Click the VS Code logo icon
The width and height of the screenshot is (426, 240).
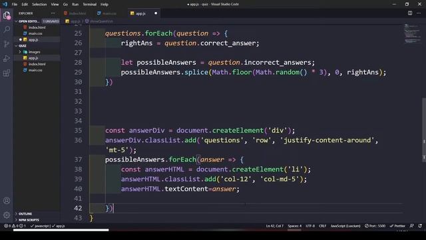pyautogui.click(x=5, y=4)
